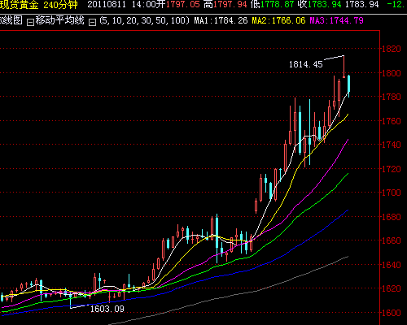407x325 pixels.
Task: Click the date 20110811 in header
Action: coord(107,5)
